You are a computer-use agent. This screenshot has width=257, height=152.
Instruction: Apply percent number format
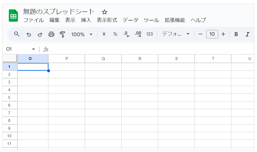point(115,34)
